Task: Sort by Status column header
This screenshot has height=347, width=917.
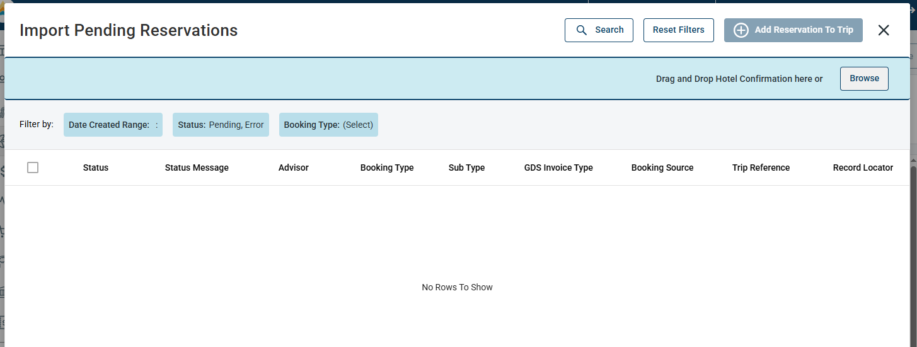Action: pyautogui.click(x=96, y=168)
